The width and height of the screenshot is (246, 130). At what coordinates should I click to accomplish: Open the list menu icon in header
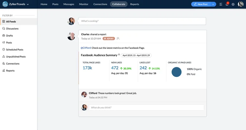[221, 4]
